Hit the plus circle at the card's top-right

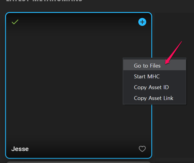tap(142, 22)
